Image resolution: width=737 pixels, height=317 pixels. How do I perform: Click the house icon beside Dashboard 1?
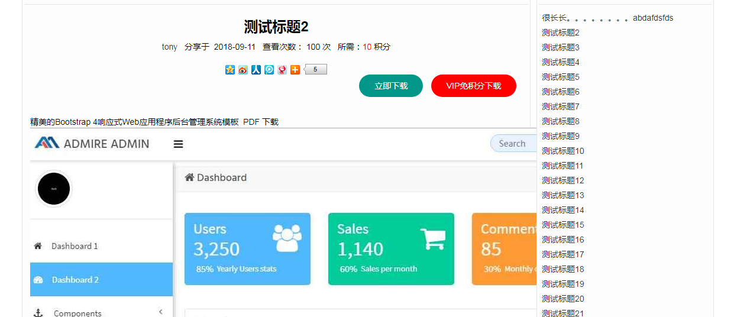[x=38, y=246]
